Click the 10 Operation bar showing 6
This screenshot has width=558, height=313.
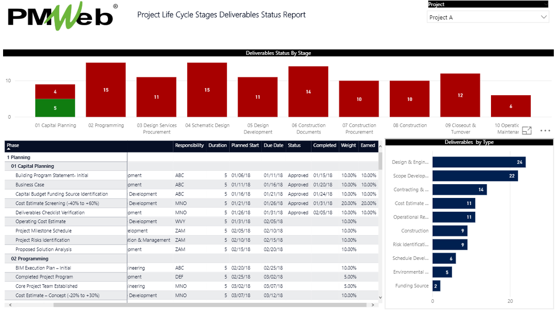tap(510, 106)
